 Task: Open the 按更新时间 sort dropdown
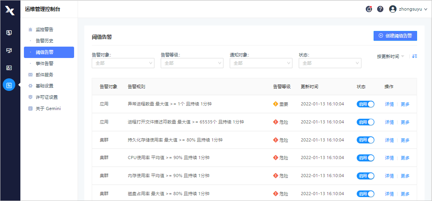[391, 56]
